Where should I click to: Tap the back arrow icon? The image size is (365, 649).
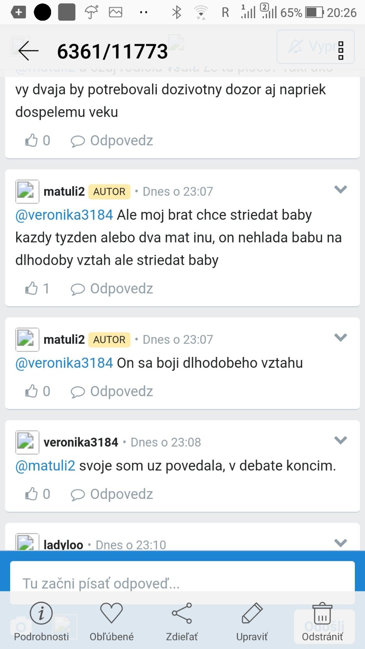(28, 51)
